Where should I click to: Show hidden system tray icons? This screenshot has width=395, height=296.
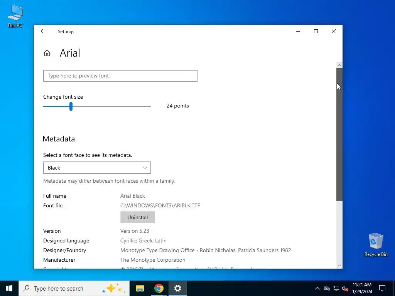click(x=317, y=288)
